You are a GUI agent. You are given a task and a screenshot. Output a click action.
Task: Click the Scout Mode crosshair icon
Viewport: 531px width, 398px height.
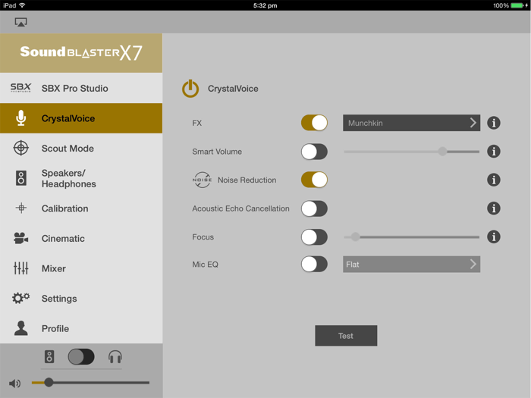[21, 149]
